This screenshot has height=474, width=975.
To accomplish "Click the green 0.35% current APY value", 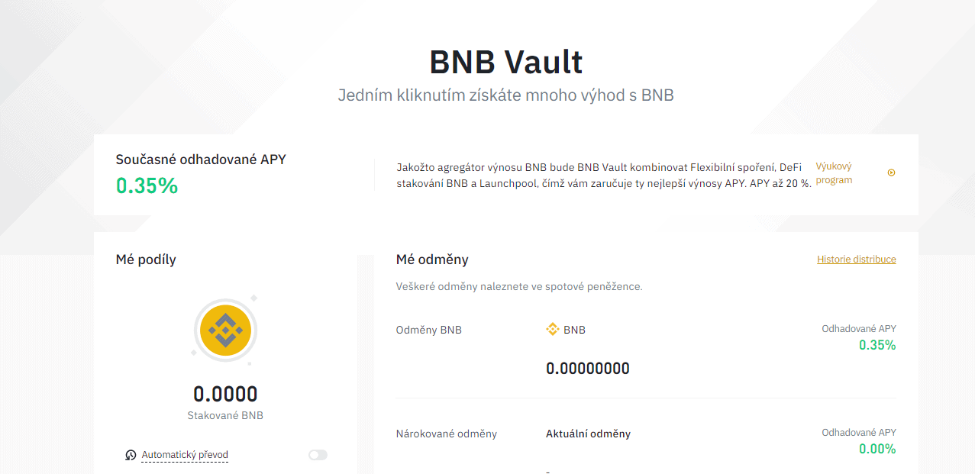I will [x=147, y=185].
